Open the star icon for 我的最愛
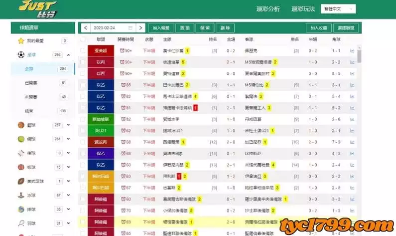The image size is (396, 236). pyautogui.click(x=21, y=41)
